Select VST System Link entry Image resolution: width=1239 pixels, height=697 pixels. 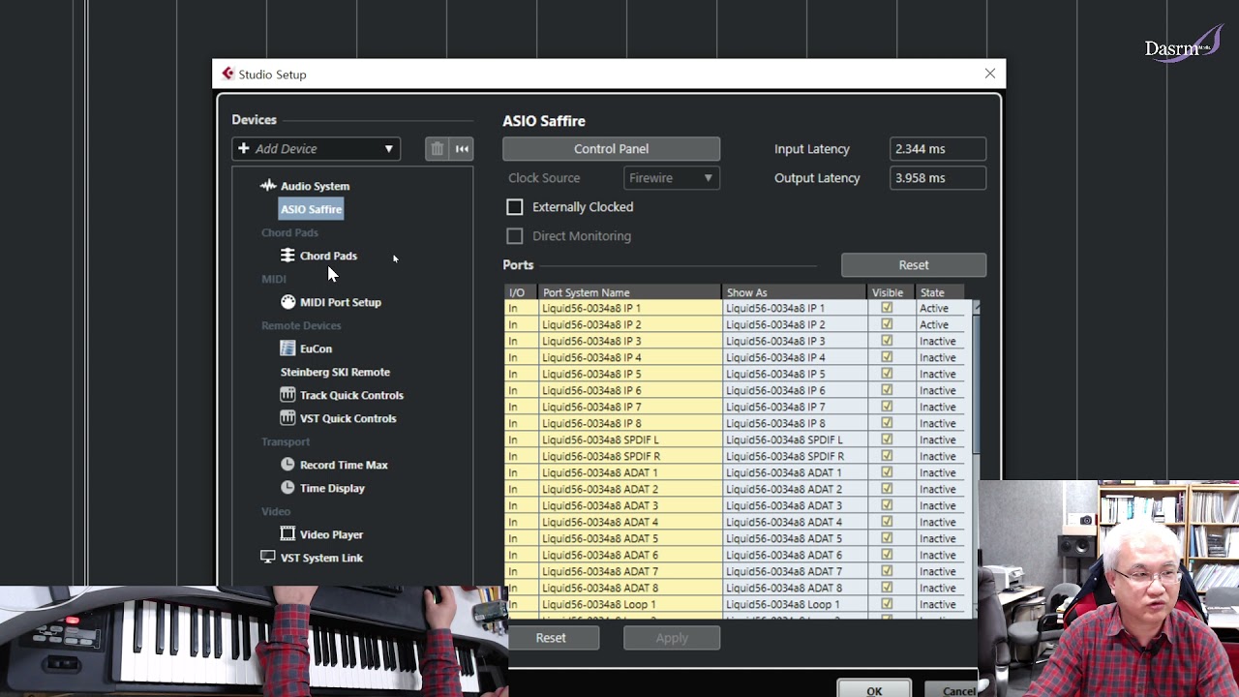coord(321,558)
